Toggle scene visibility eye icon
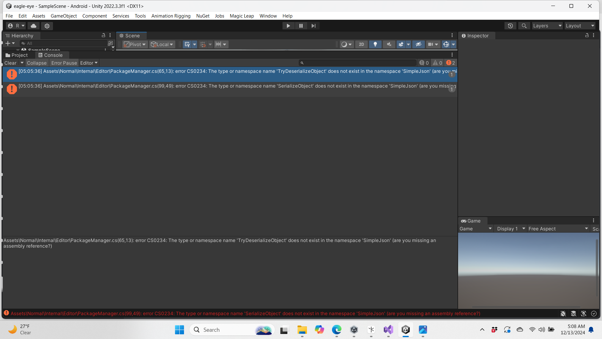 418,44
